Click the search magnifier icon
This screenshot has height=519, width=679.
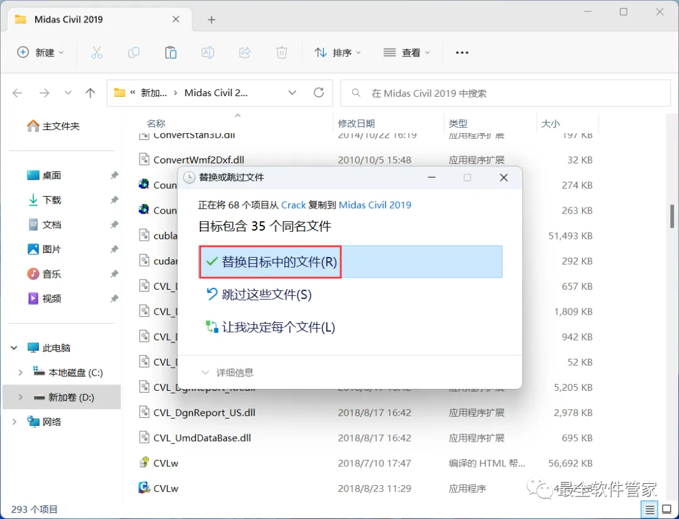point(356,93)
